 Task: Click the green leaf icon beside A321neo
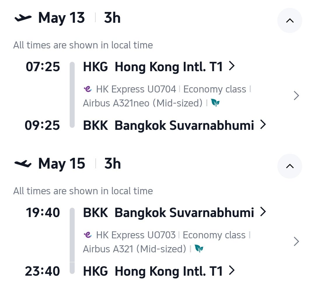tap(215, 103)
